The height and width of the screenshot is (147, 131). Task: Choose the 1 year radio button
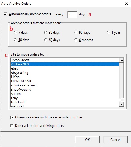pyautogui.click(x=108, y=33)
